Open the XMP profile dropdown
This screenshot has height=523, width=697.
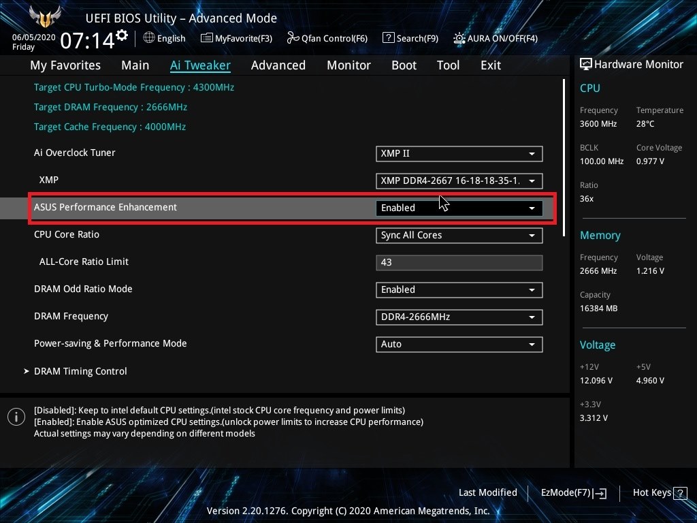[x=459, y=180]
